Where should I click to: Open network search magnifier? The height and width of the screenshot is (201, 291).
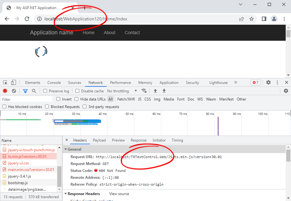34,91
